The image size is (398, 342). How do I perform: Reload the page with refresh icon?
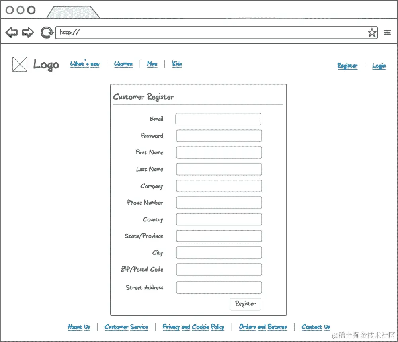pos(47,33)
